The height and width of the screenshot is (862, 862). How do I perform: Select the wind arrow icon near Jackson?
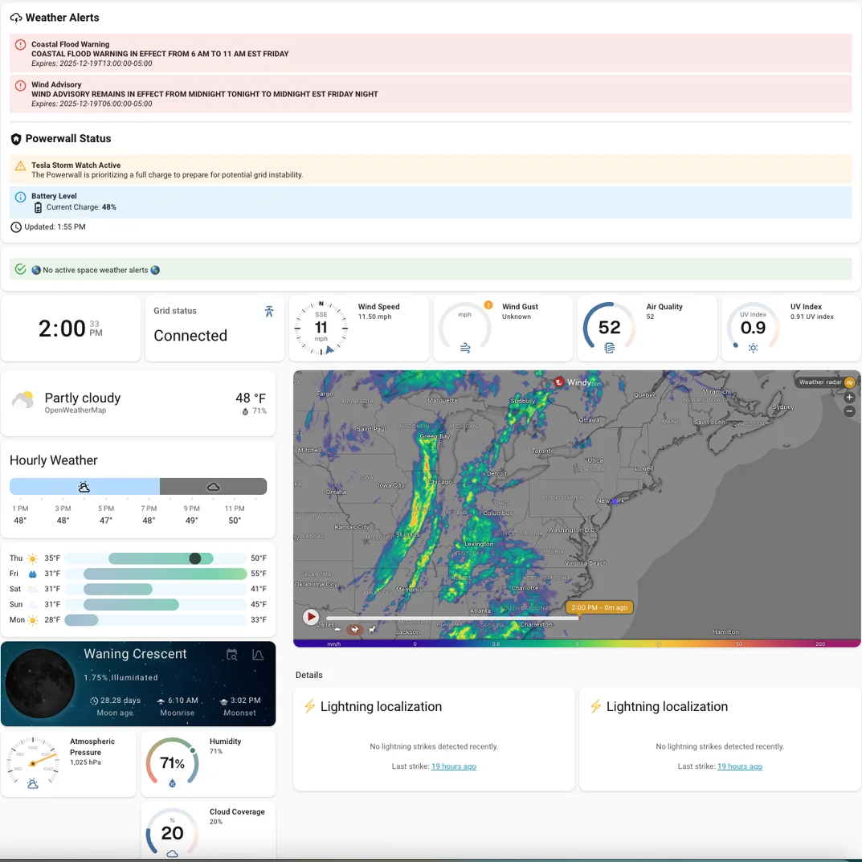click(x=373, y=630)
